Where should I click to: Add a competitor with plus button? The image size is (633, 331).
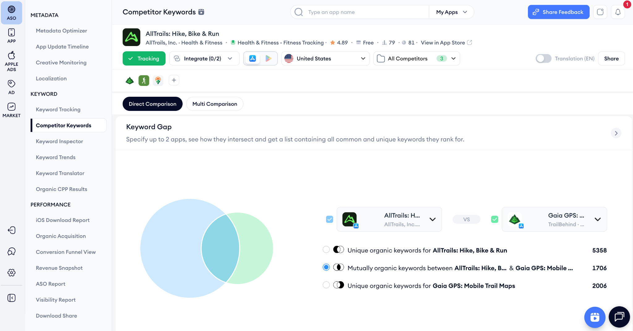click(x=174, y=80)
